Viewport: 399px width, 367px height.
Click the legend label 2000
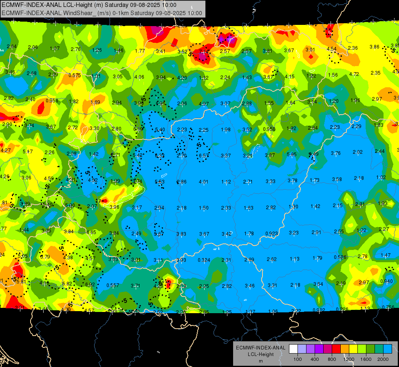tap(383, 359)
